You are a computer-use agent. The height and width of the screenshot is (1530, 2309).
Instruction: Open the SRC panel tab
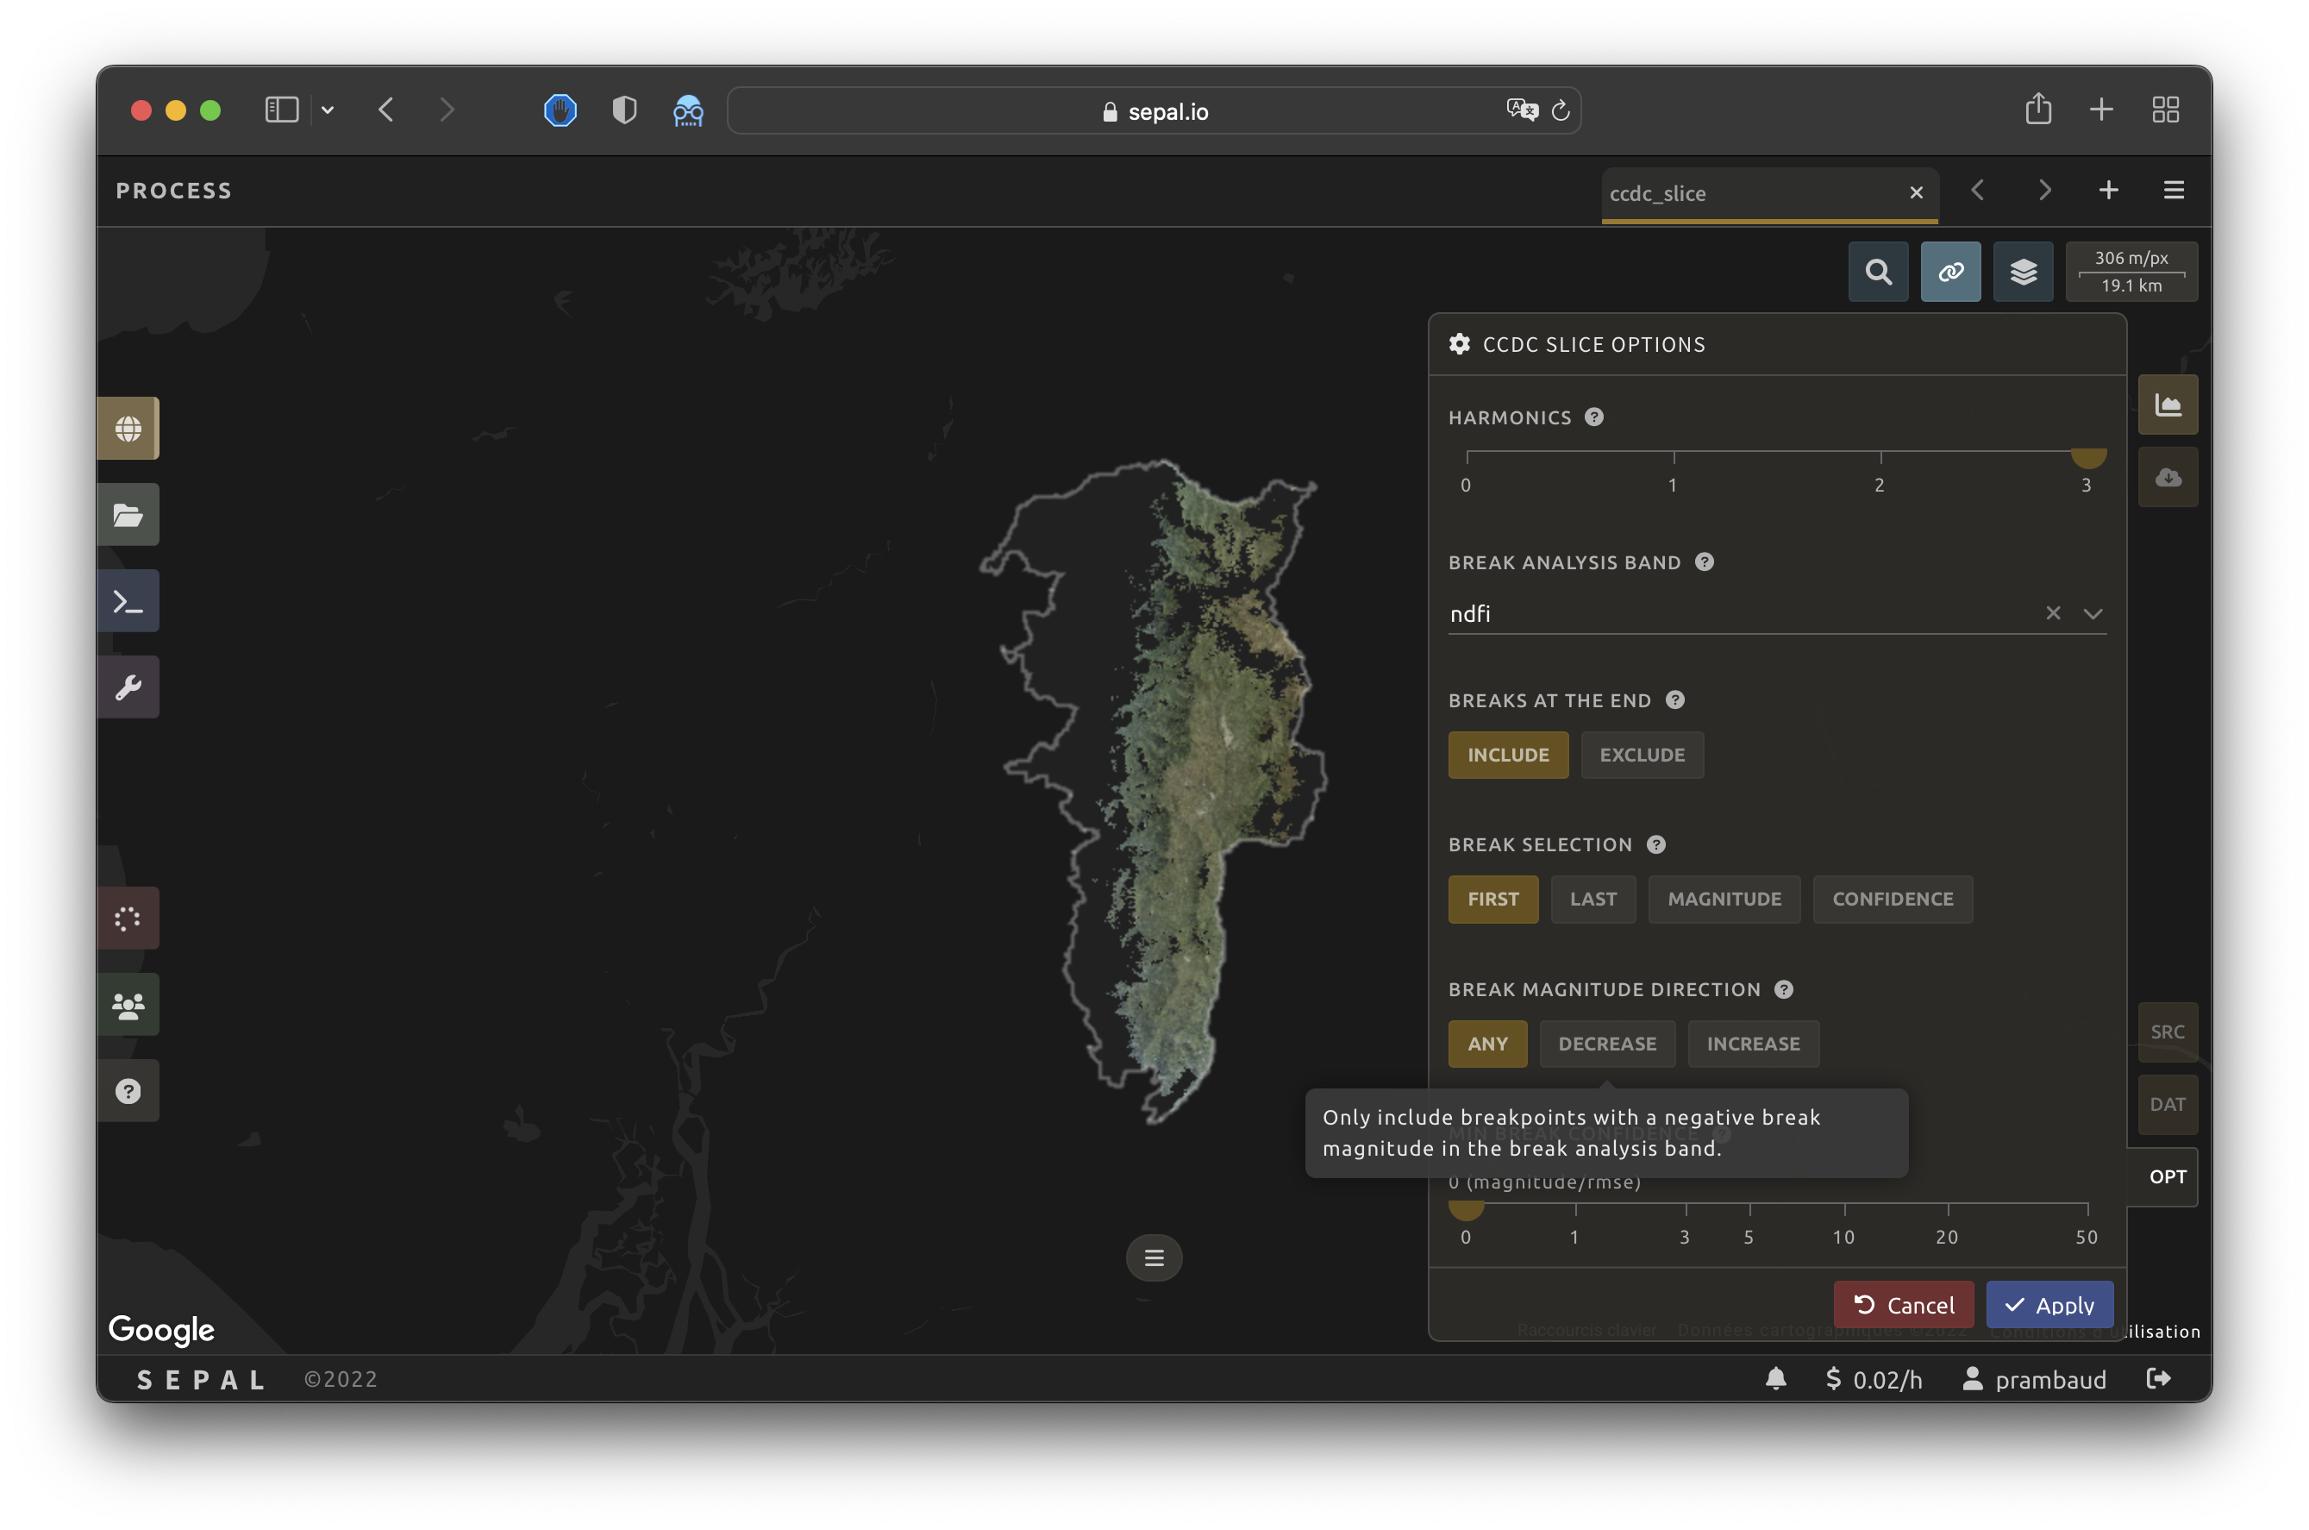(2167, 1032)
